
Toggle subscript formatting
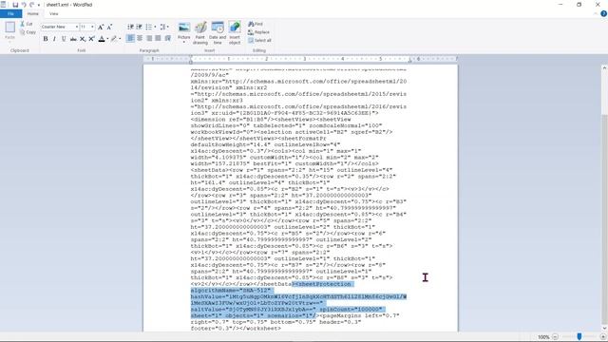click(83, 39)
